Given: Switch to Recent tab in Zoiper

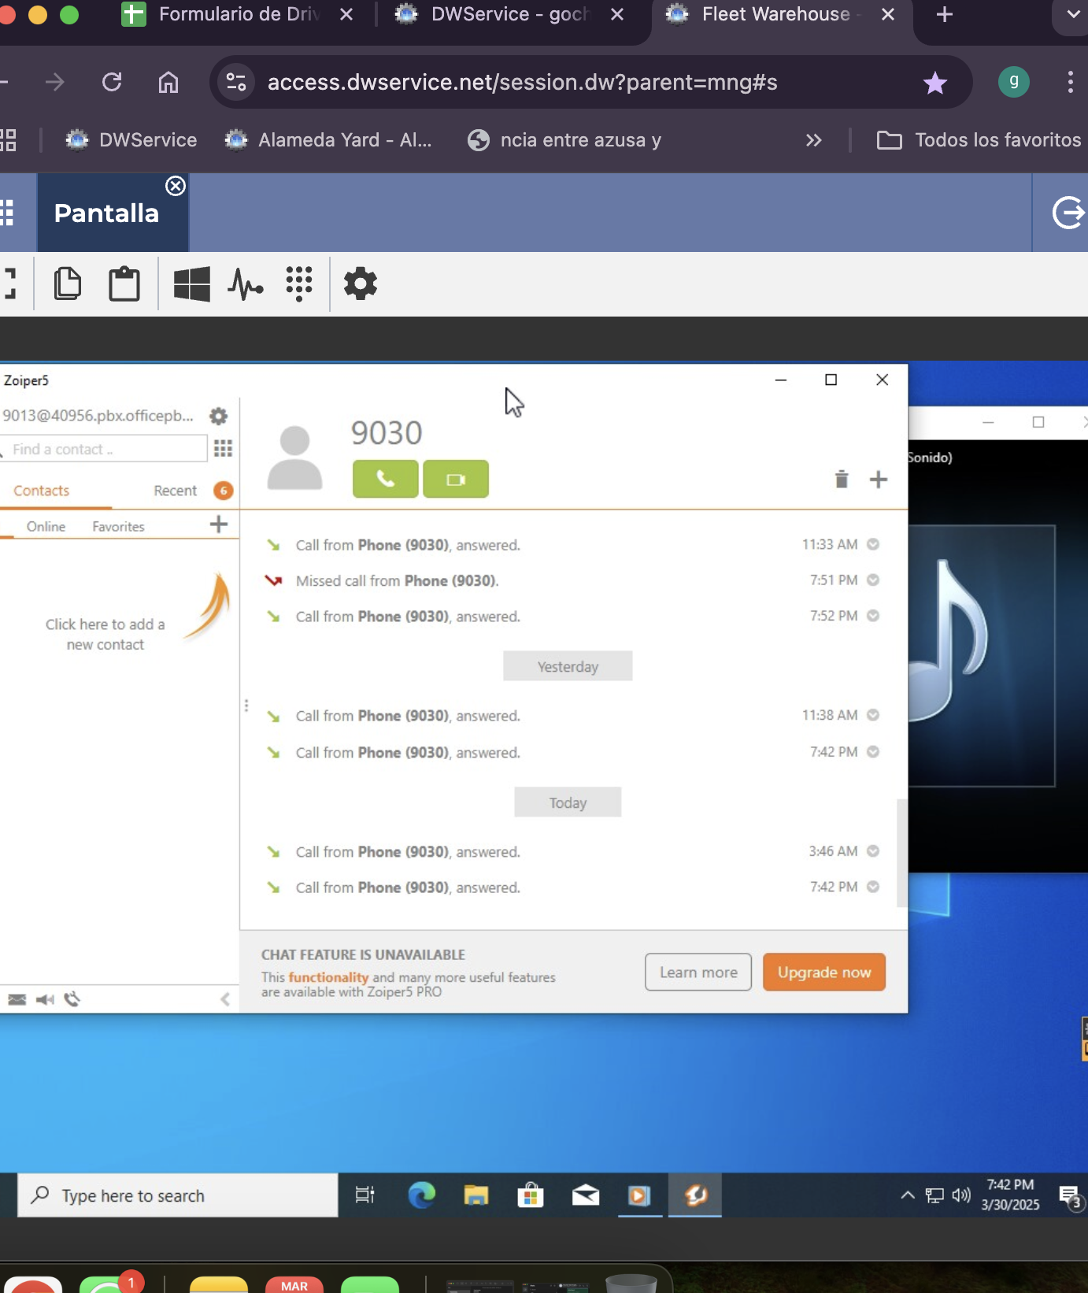Looking at the screenshot, I should [175, 491].
